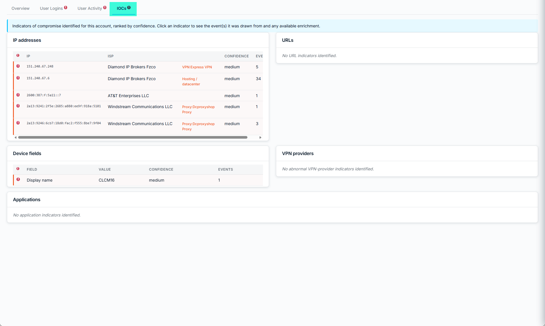Select the Display name field row
The image size is (545, 326).
[x=138, y=180]
